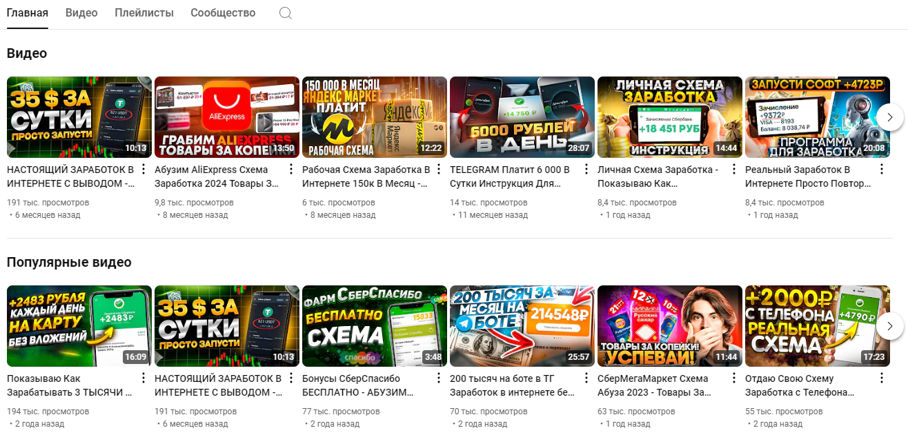This screenshot has height=446, width=908.
Task: Open options menu for Реальный Заработок video
Action: 882,170
